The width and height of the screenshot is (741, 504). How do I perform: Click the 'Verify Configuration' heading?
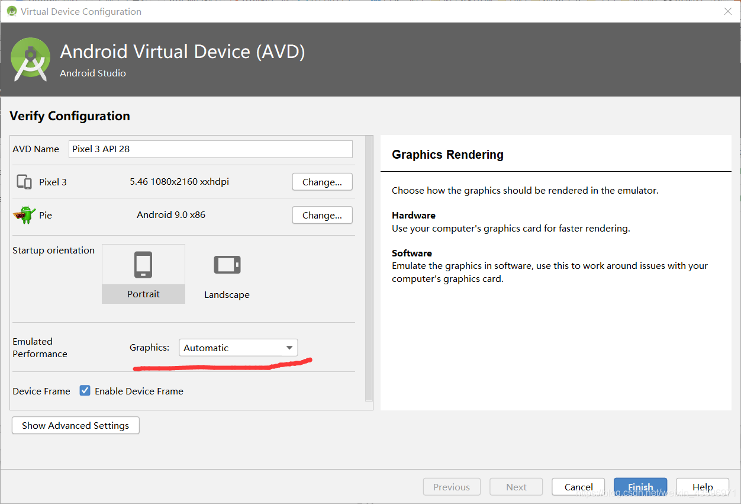tap(70, 116)
